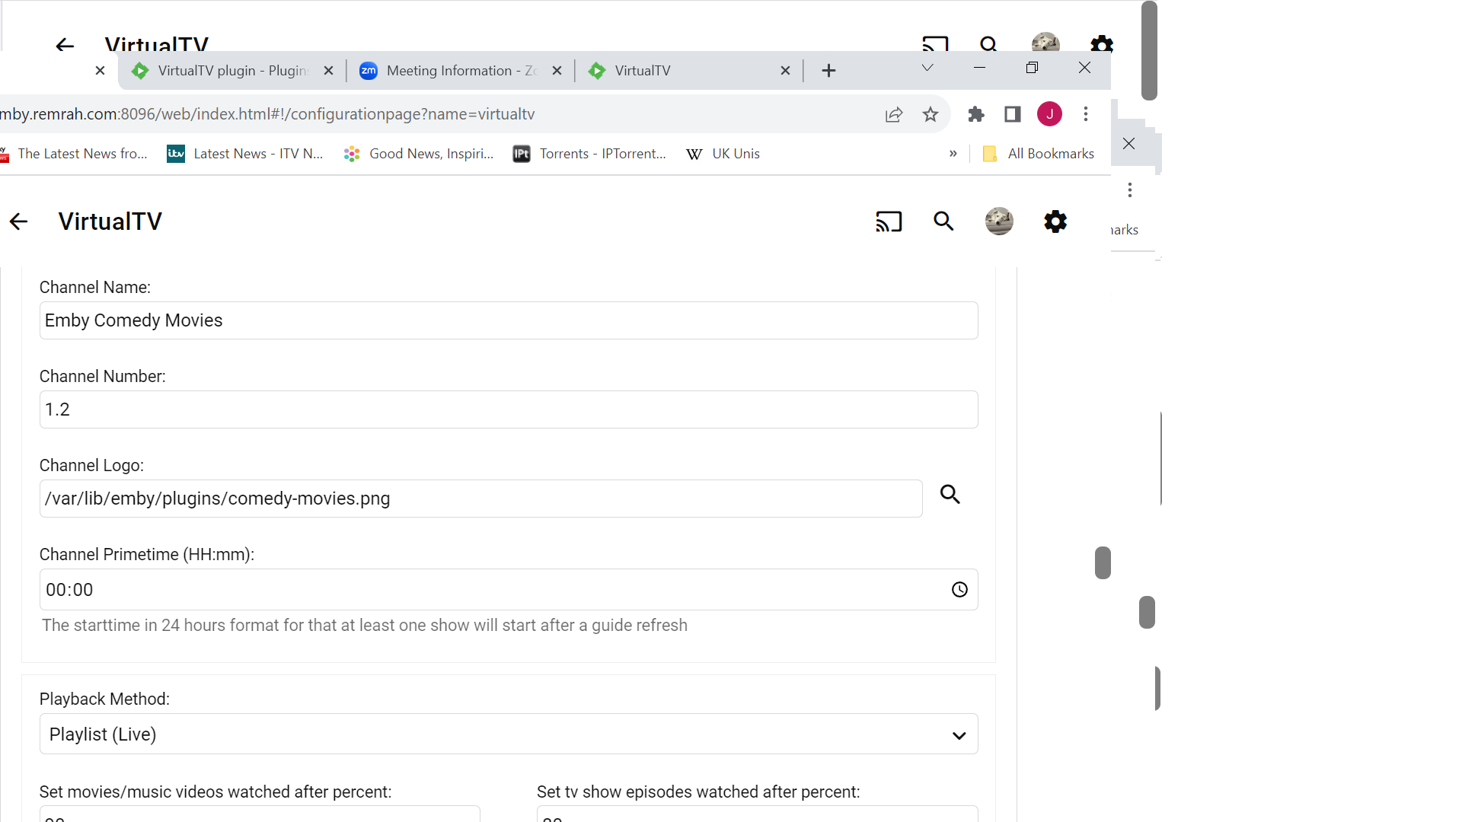Open the tab search dropdown arrow
The height and width of the screenshot is (822, 1462).
click(x=927, y=68)
